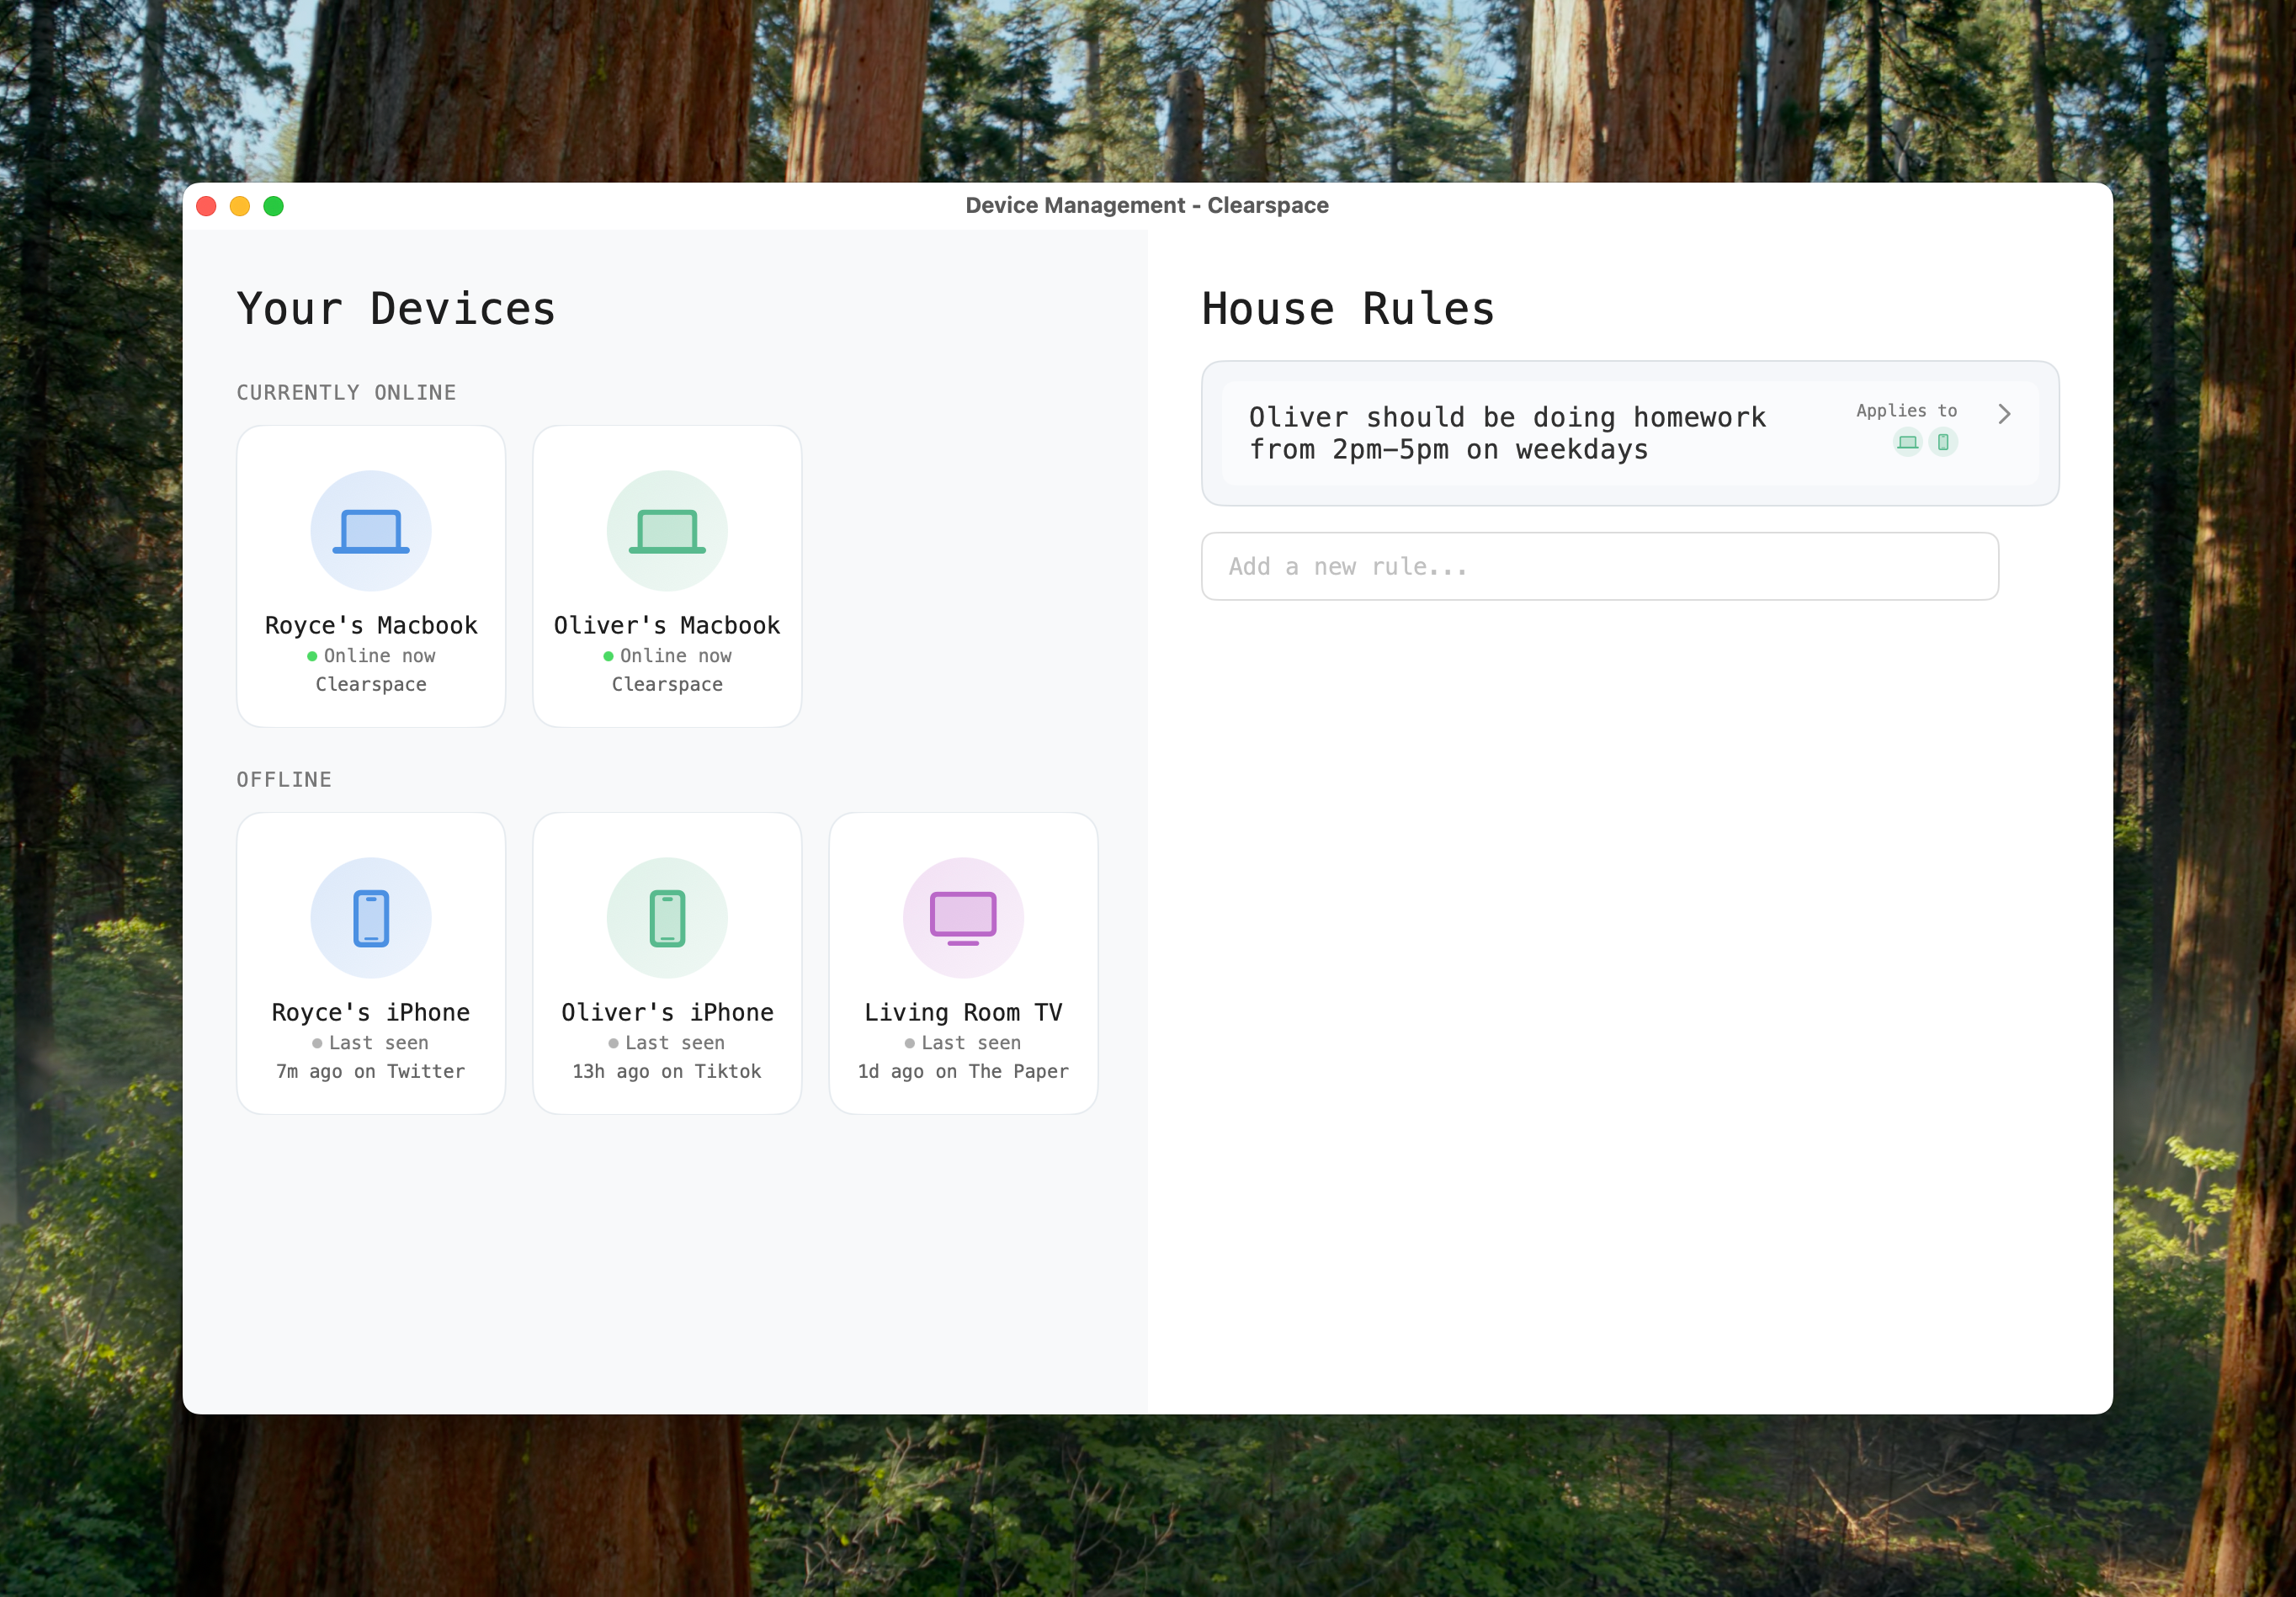Image resolution: width=2296 pixels, height=1597 pixels.
Task: Maximize the window with green button
Action: [x=273, y=206]
